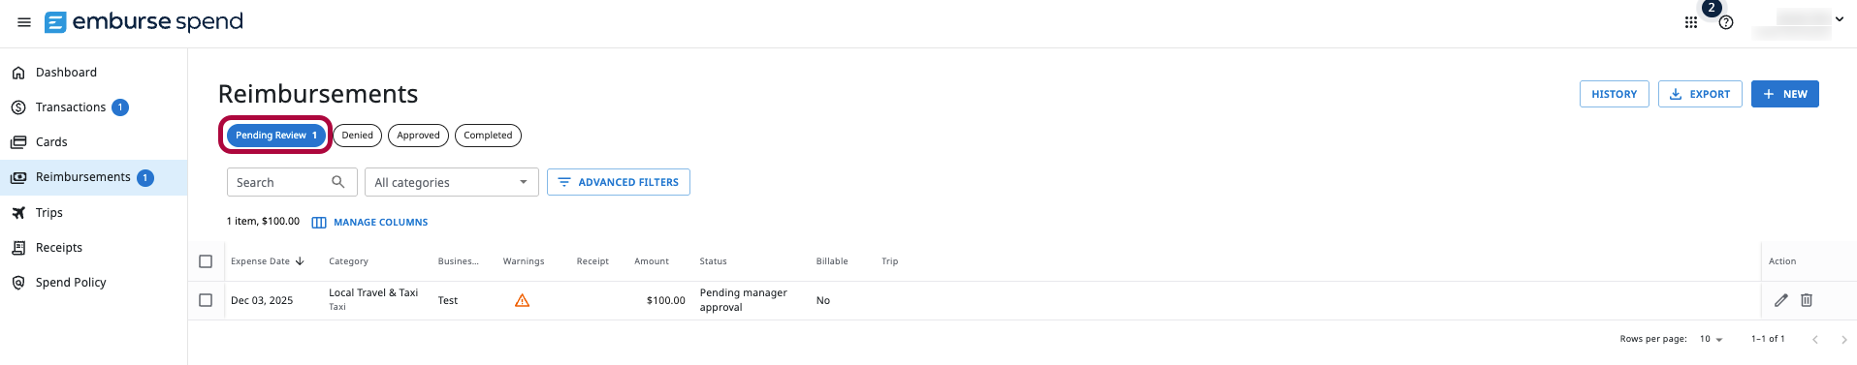Edit the expense with pencil icon

pyautogui.click(x=1780, y=300)
